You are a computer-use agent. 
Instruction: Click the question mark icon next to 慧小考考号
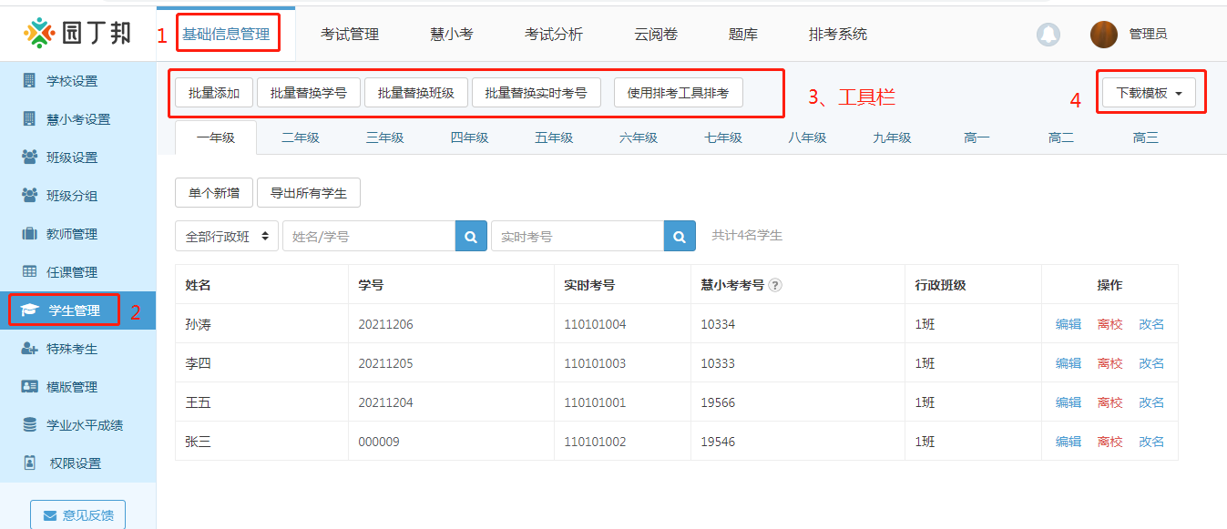(774, 285)
